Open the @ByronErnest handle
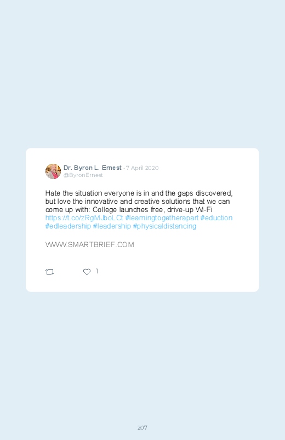285x440 pixels. coord(83,175)
